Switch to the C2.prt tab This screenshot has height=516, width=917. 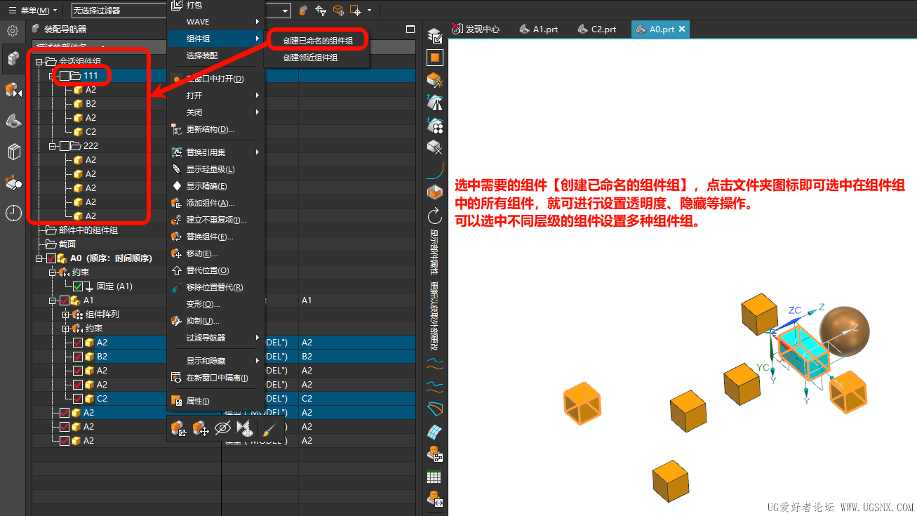coord(596,29)
